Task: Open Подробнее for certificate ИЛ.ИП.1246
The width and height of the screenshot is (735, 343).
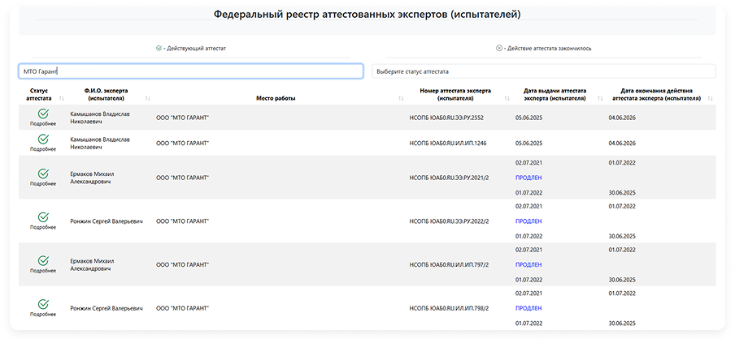Action: [x=43, y=149]
